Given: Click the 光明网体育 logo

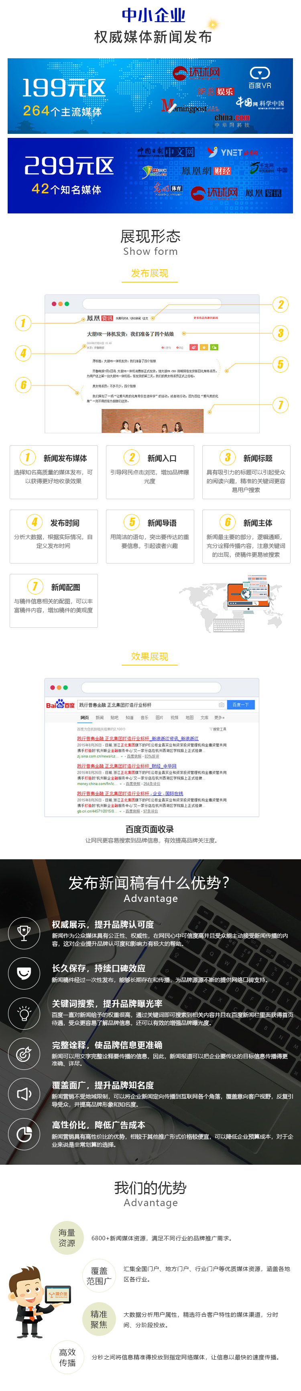Looking at the screenshot, I should point(167,188).
